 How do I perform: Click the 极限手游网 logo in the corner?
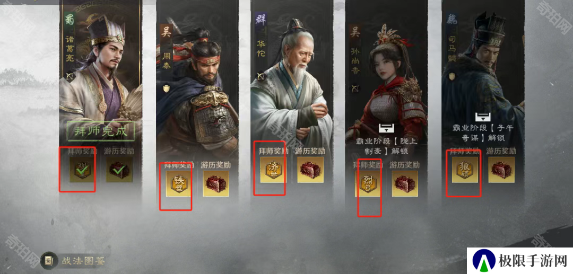[x=520, y=261]
